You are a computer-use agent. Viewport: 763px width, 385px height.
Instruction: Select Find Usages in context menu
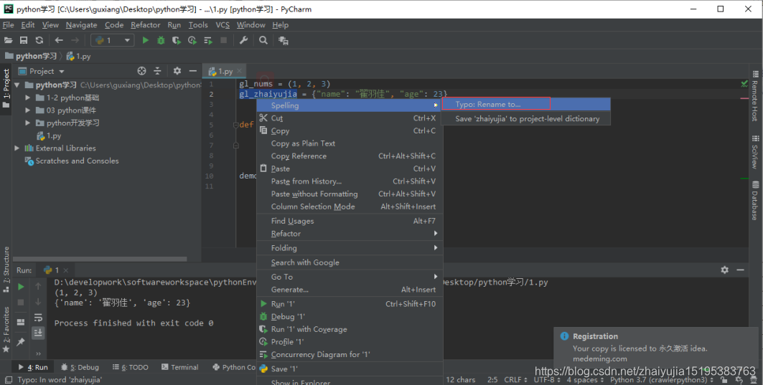(x=350, y=222)
